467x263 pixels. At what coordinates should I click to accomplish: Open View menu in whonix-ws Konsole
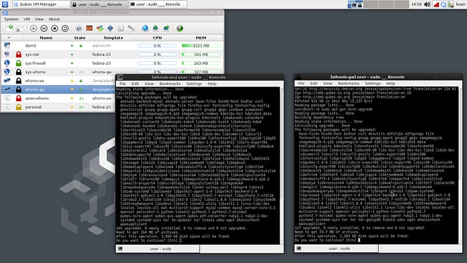tap(149, 84)
